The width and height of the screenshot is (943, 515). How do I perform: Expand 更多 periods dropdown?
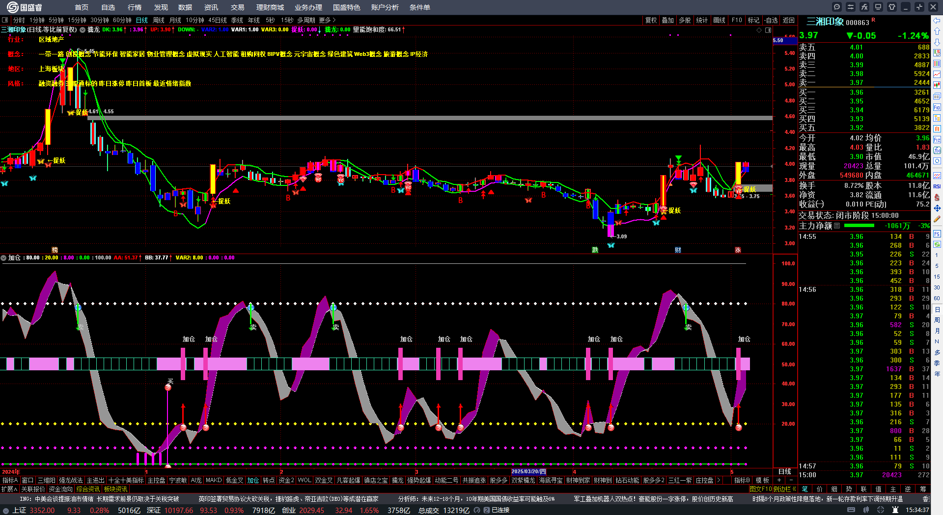tap(327, 20)
